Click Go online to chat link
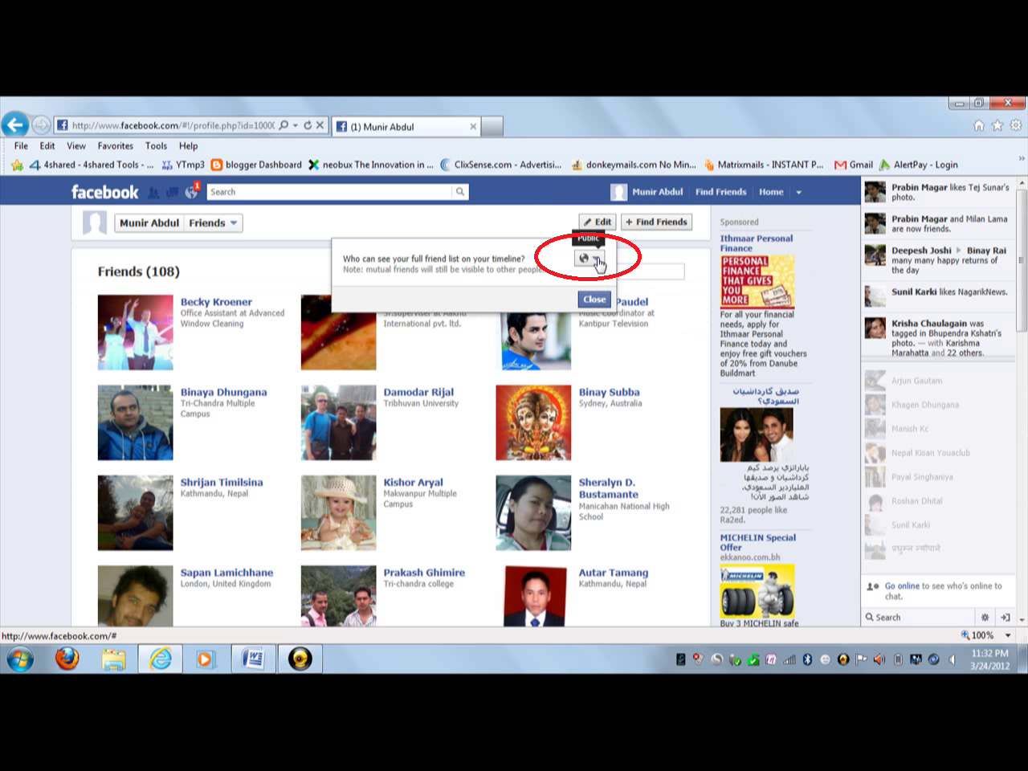Viewport: 1028px width, 771px height. 902,586
